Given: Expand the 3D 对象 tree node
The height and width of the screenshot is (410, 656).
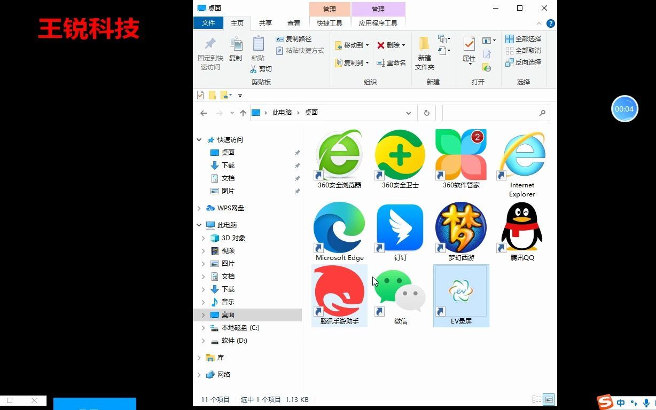Looking at the screenshot, I should pos(204,238).
